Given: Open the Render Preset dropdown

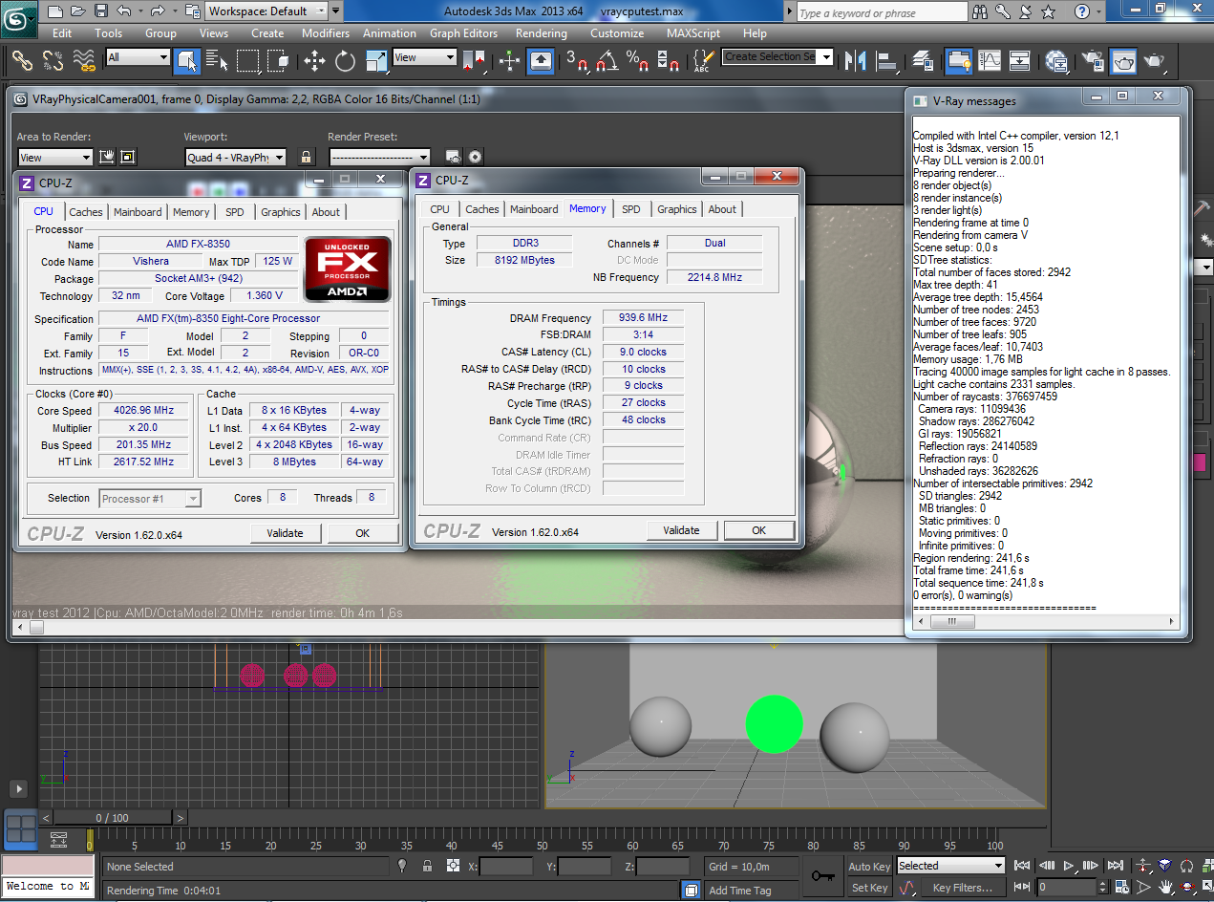Looking at the screenshot, I should point(379,157).
